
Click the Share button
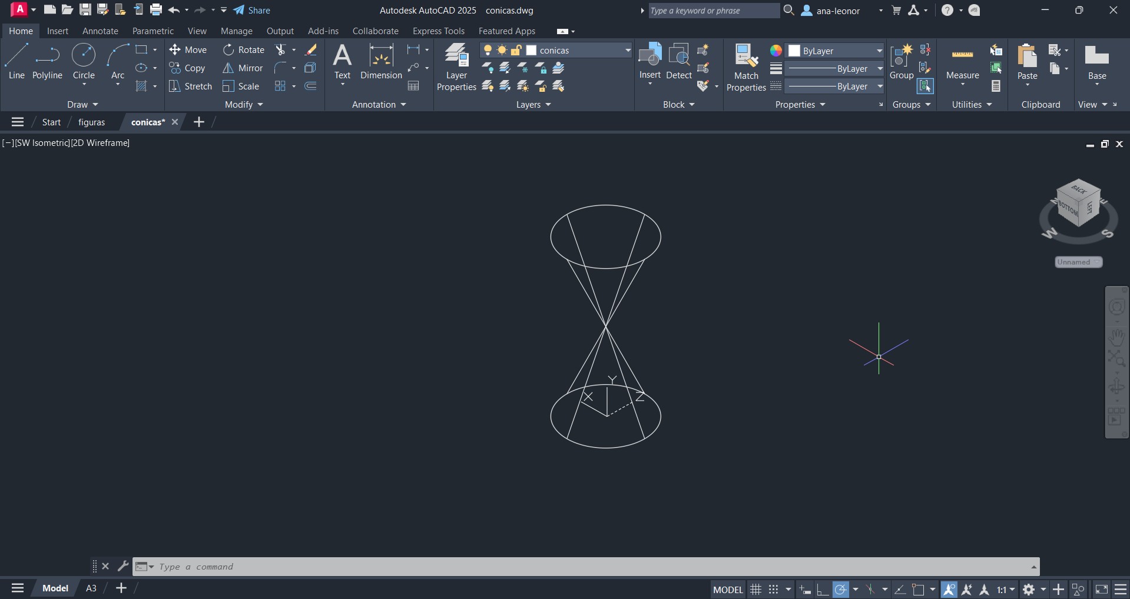click(252, 10)
